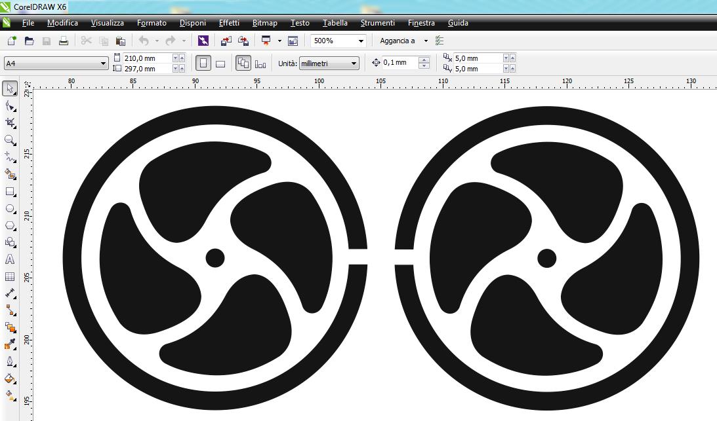
Task: Open the Application Launcher
Action: (266, 41)
